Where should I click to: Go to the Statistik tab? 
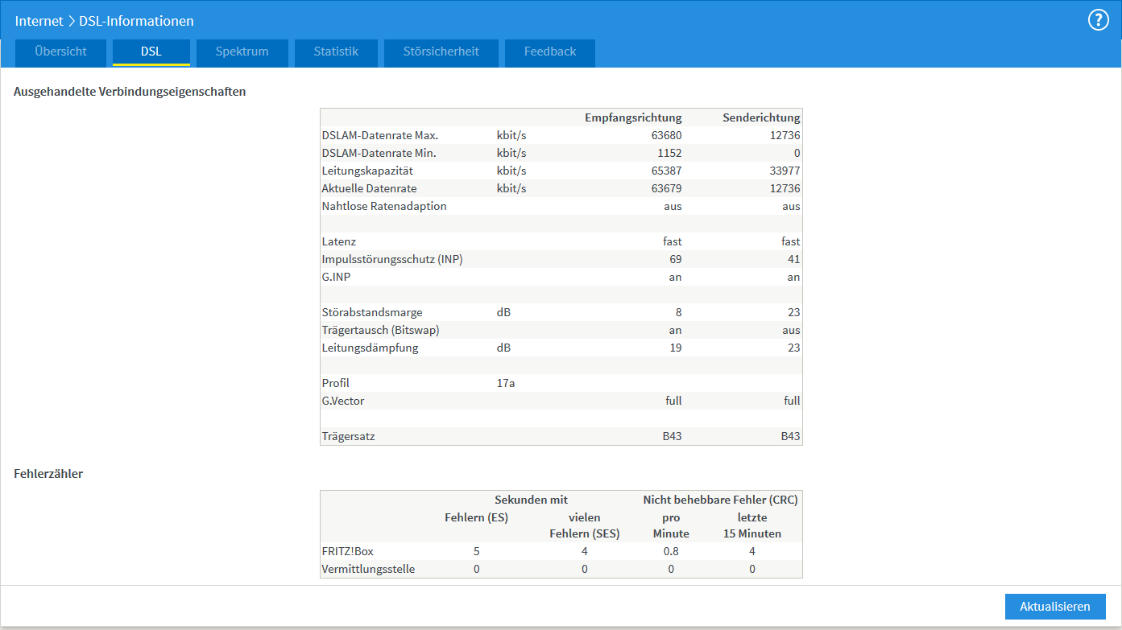pos(336,51)
